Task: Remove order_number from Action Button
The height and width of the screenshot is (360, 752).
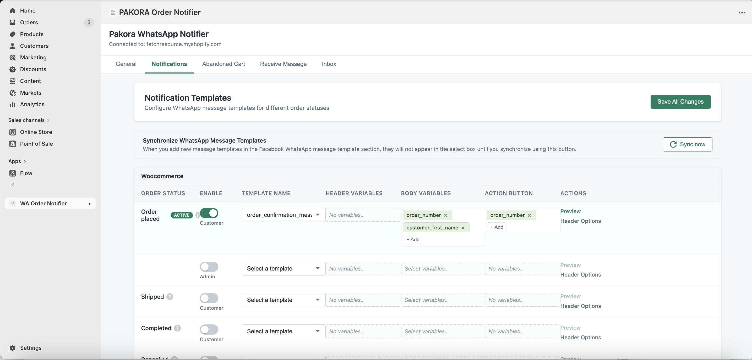Action: coord(529,215)
